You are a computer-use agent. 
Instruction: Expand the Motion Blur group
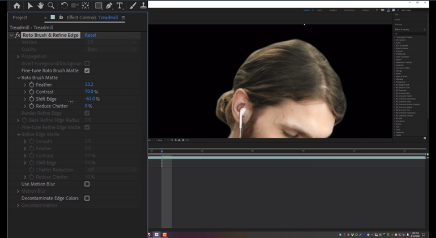(x=18, y=191)
